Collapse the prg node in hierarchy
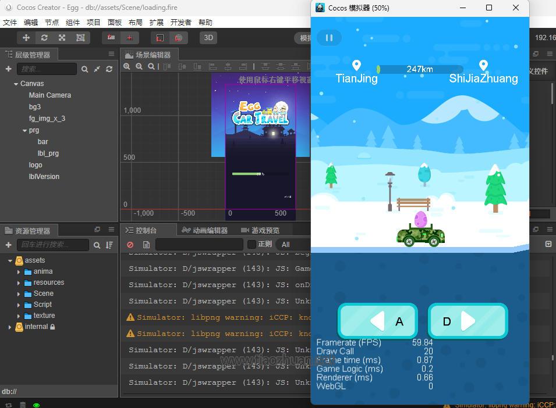This screenshot has width=556, height=408. [x=24, y=130]
